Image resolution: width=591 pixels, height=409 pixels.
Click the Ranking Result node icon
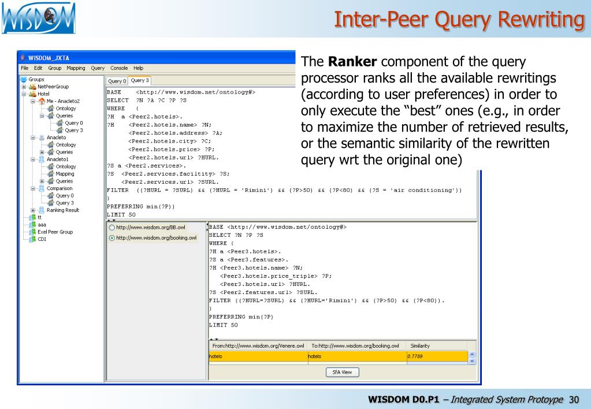42,210
